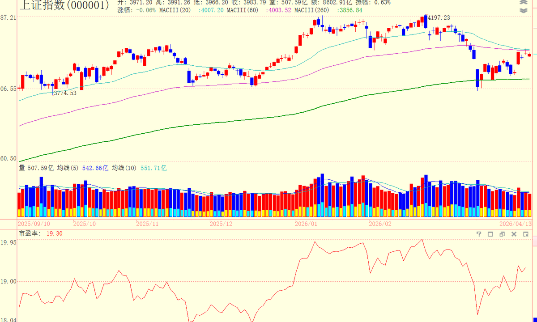Jump to the 2025/11 date marker
Screen dimensions: 537x322
pyautogui.click(x=148, y=224)
